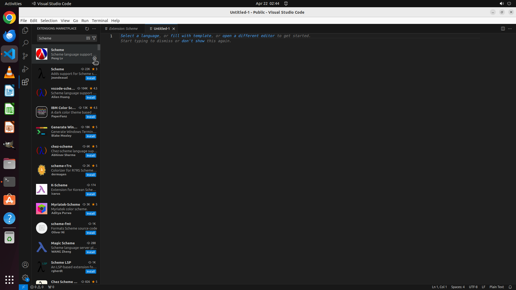Open the Search view in activity bar
Image resolution: width=516 pixels, height=290 pixels.
[25, 43]
